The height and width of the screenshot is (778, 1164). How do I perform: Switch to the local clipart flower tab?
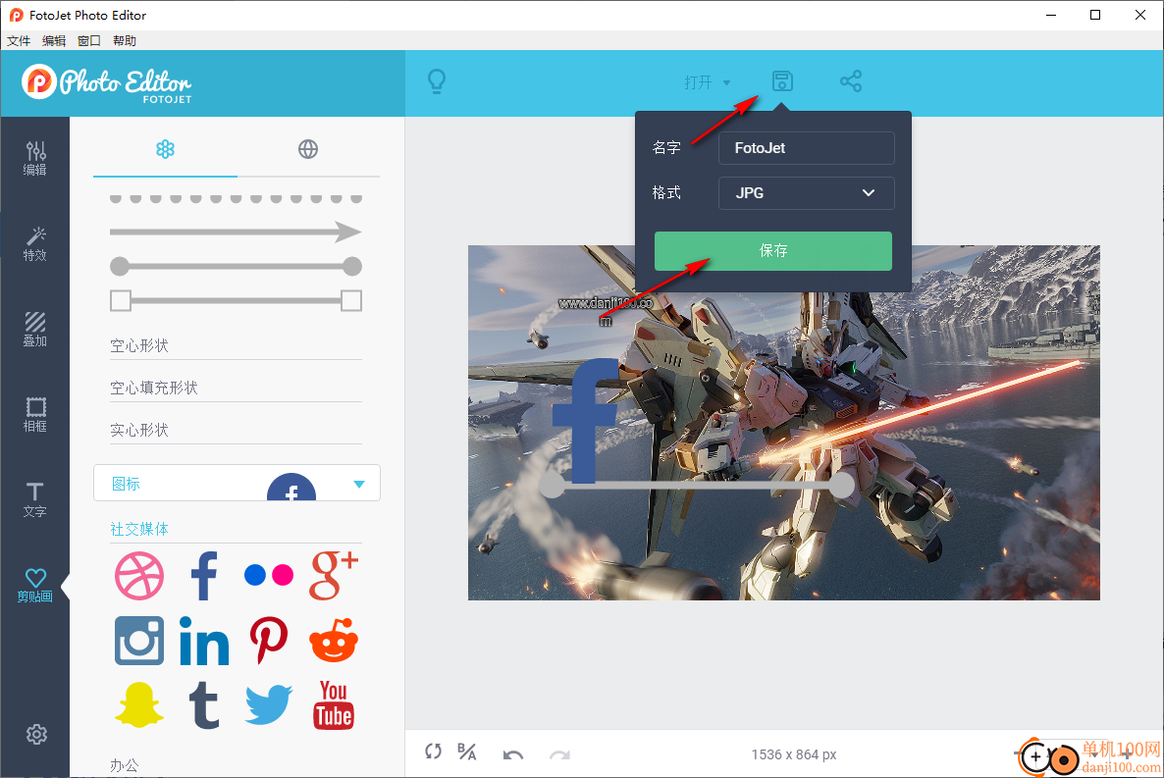[x=165, y=149]
